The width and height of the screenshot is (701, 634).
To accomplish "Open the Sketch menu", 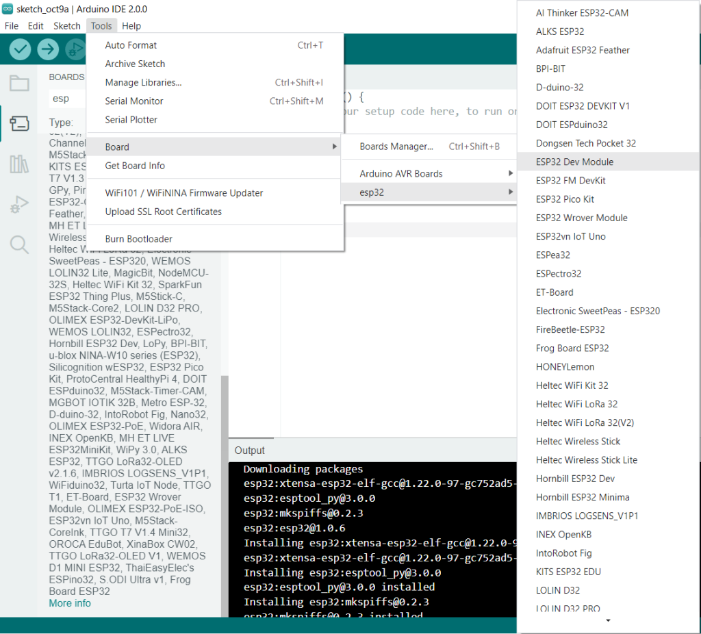I will [x=67, y=26].
